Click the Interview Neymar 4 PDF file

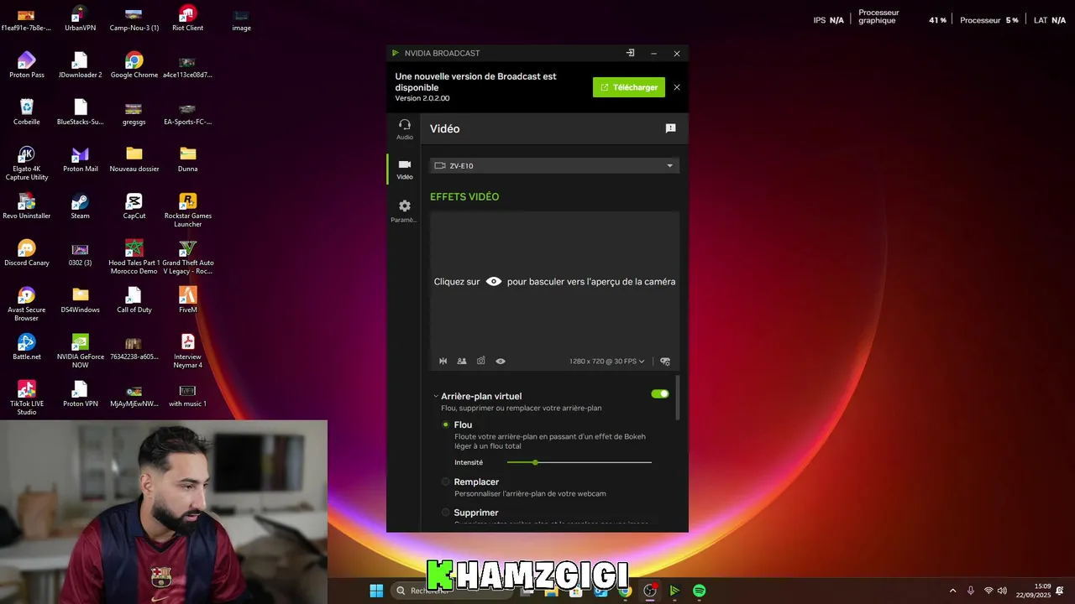coord(188,351)
